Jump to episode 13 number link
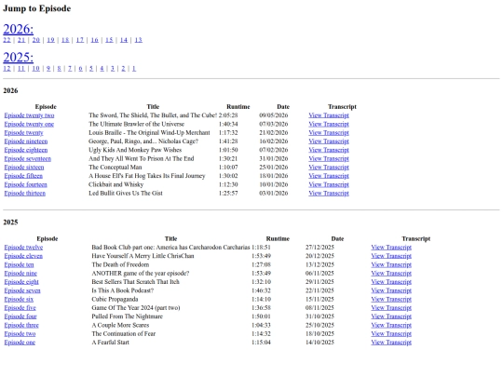The height and width of the screenshot is (377, 503). point(138,40)
